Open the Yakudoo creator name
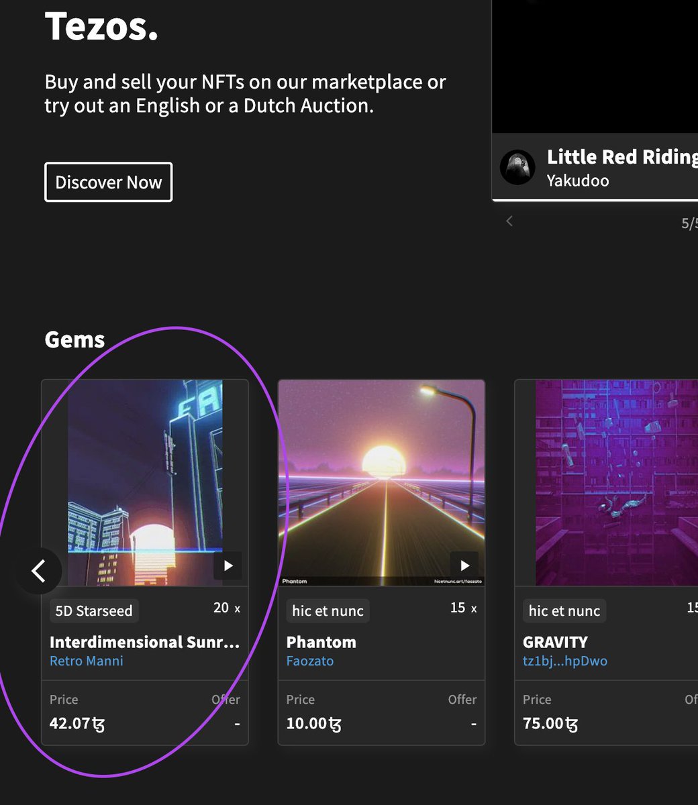 point(578,180)
